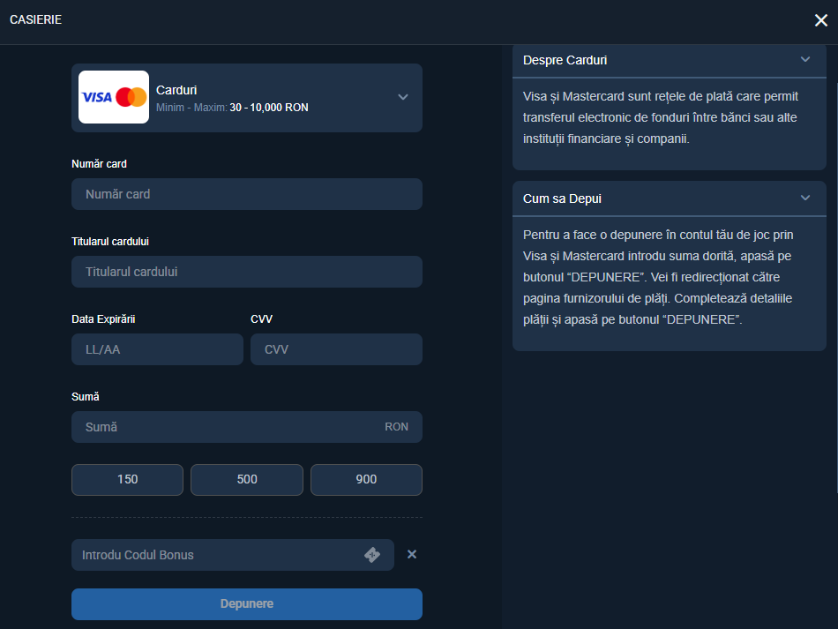
Task: Select the 150 RON quick amount
Action: coord(127,479)
